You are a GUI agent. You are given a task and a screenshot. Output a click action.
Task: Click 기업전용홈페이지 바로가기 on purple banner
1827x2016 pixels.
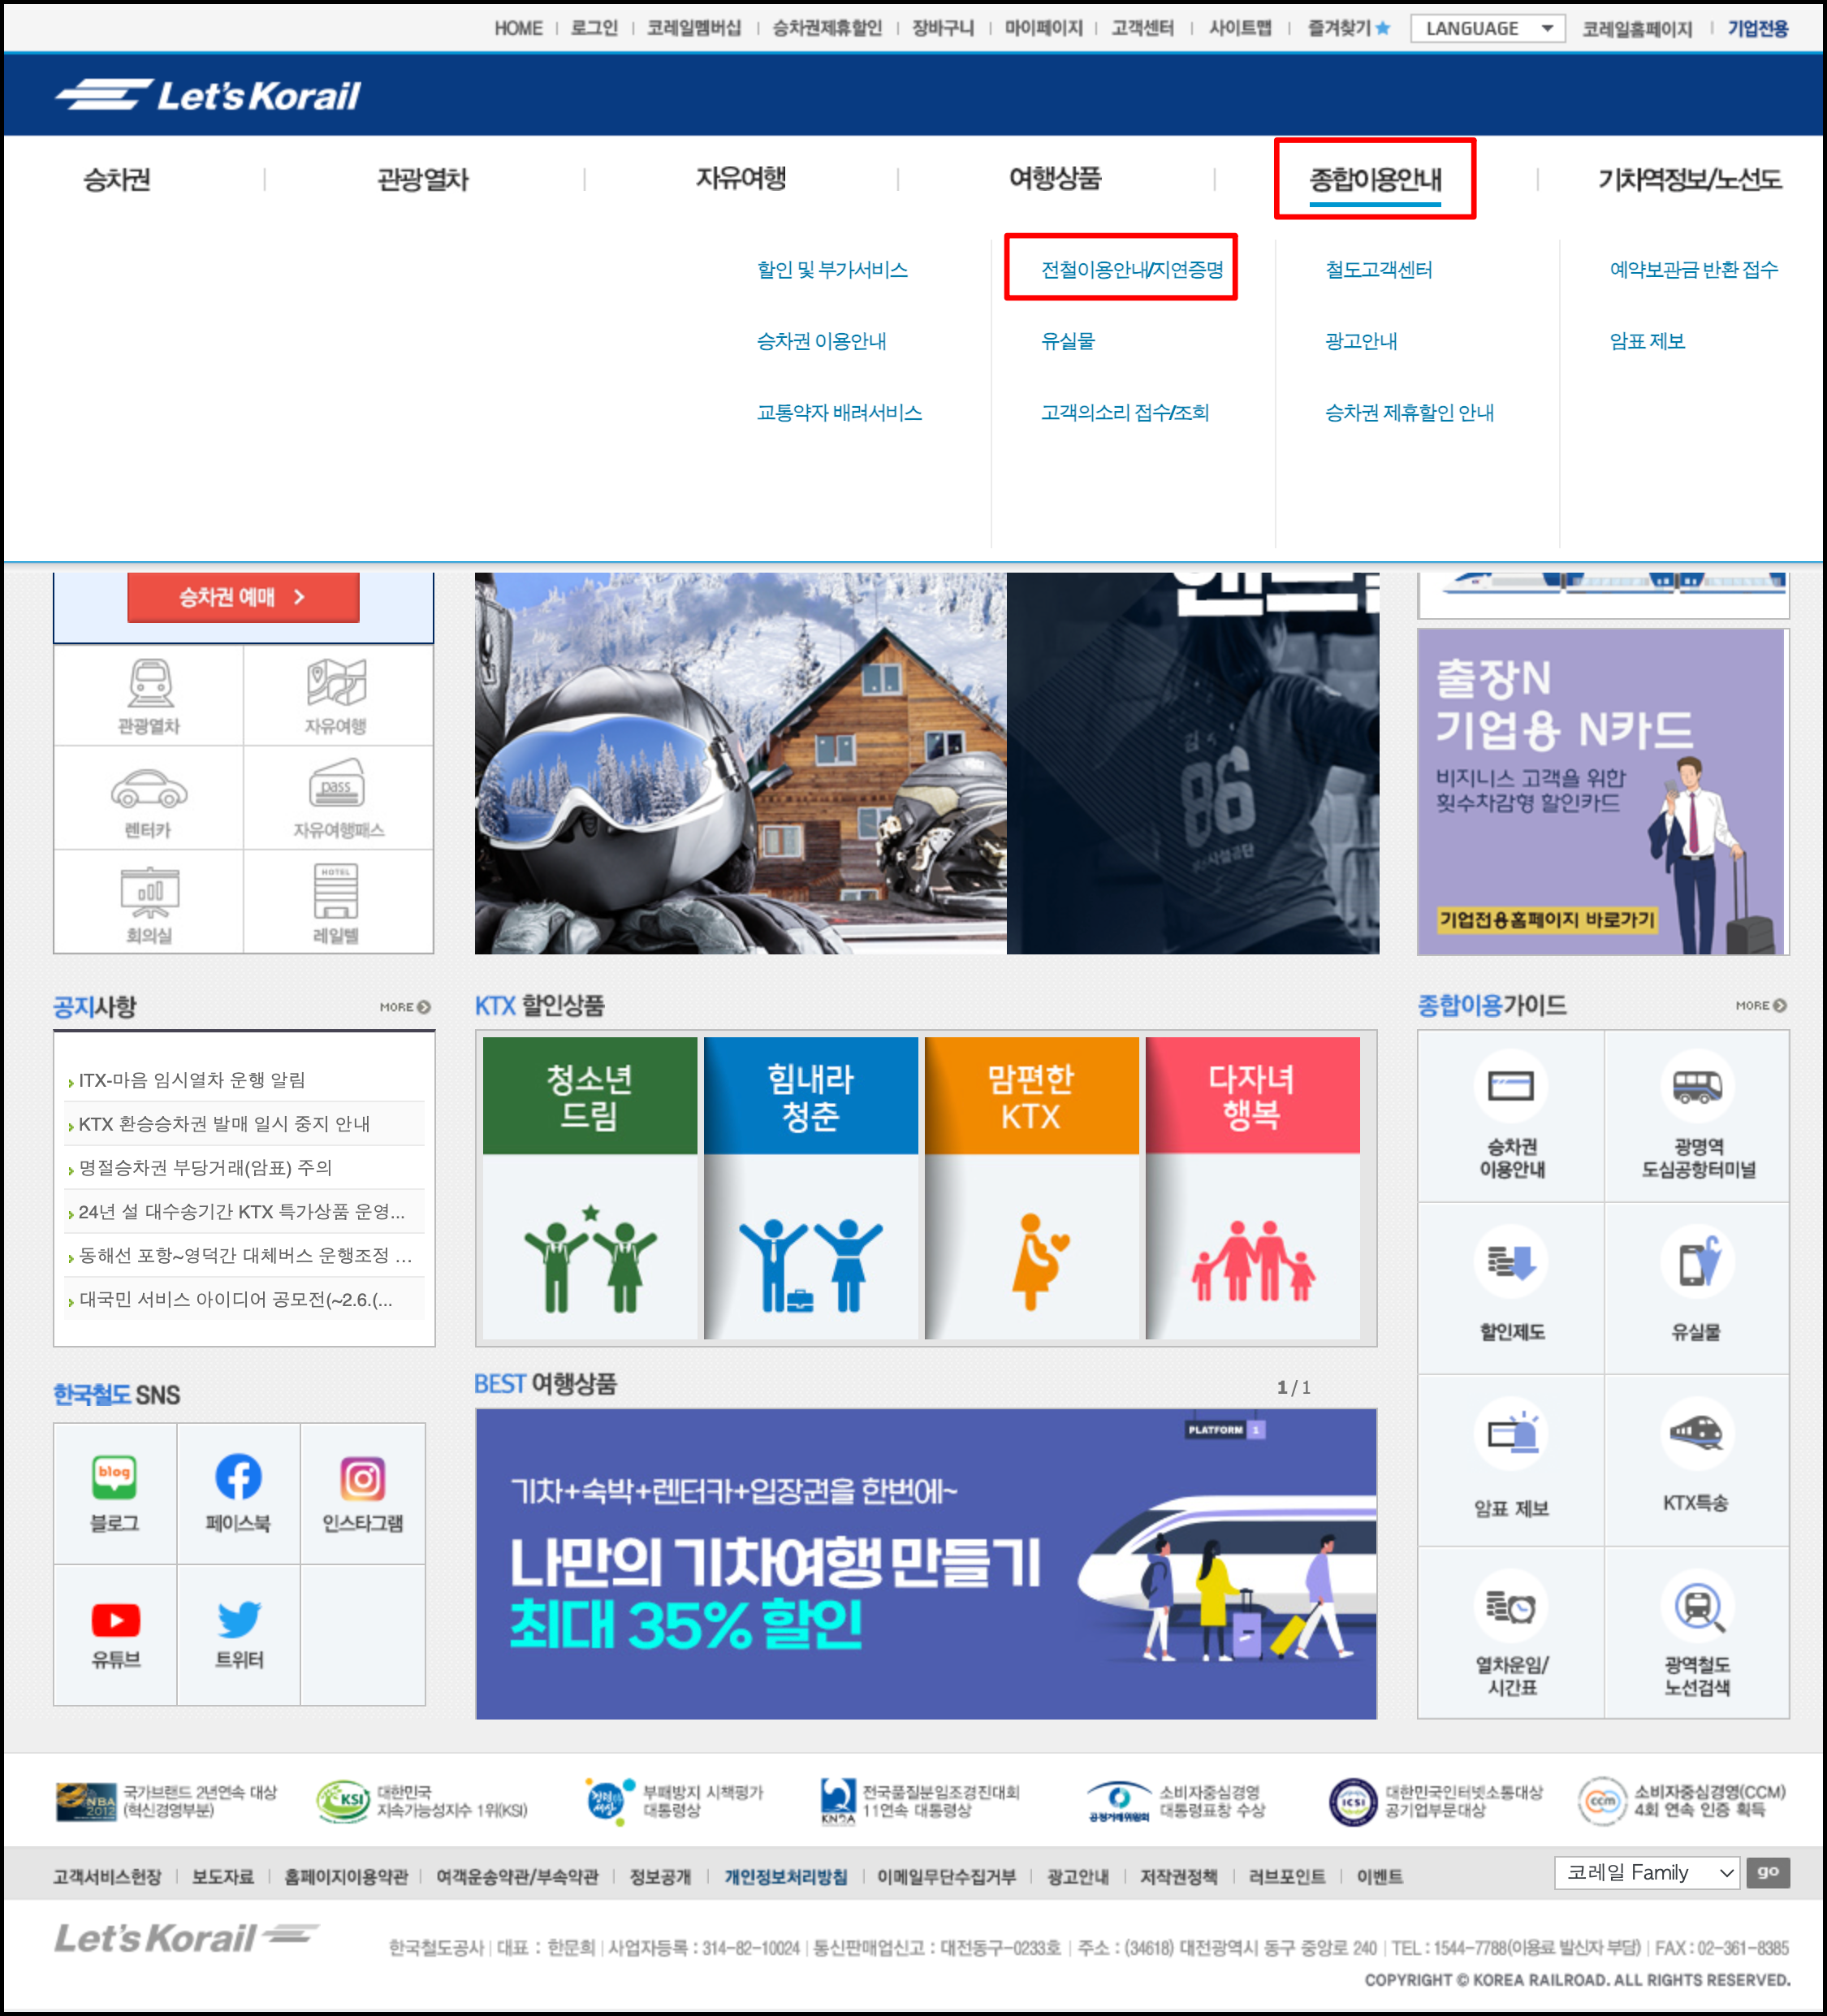tap(1546, 919)
